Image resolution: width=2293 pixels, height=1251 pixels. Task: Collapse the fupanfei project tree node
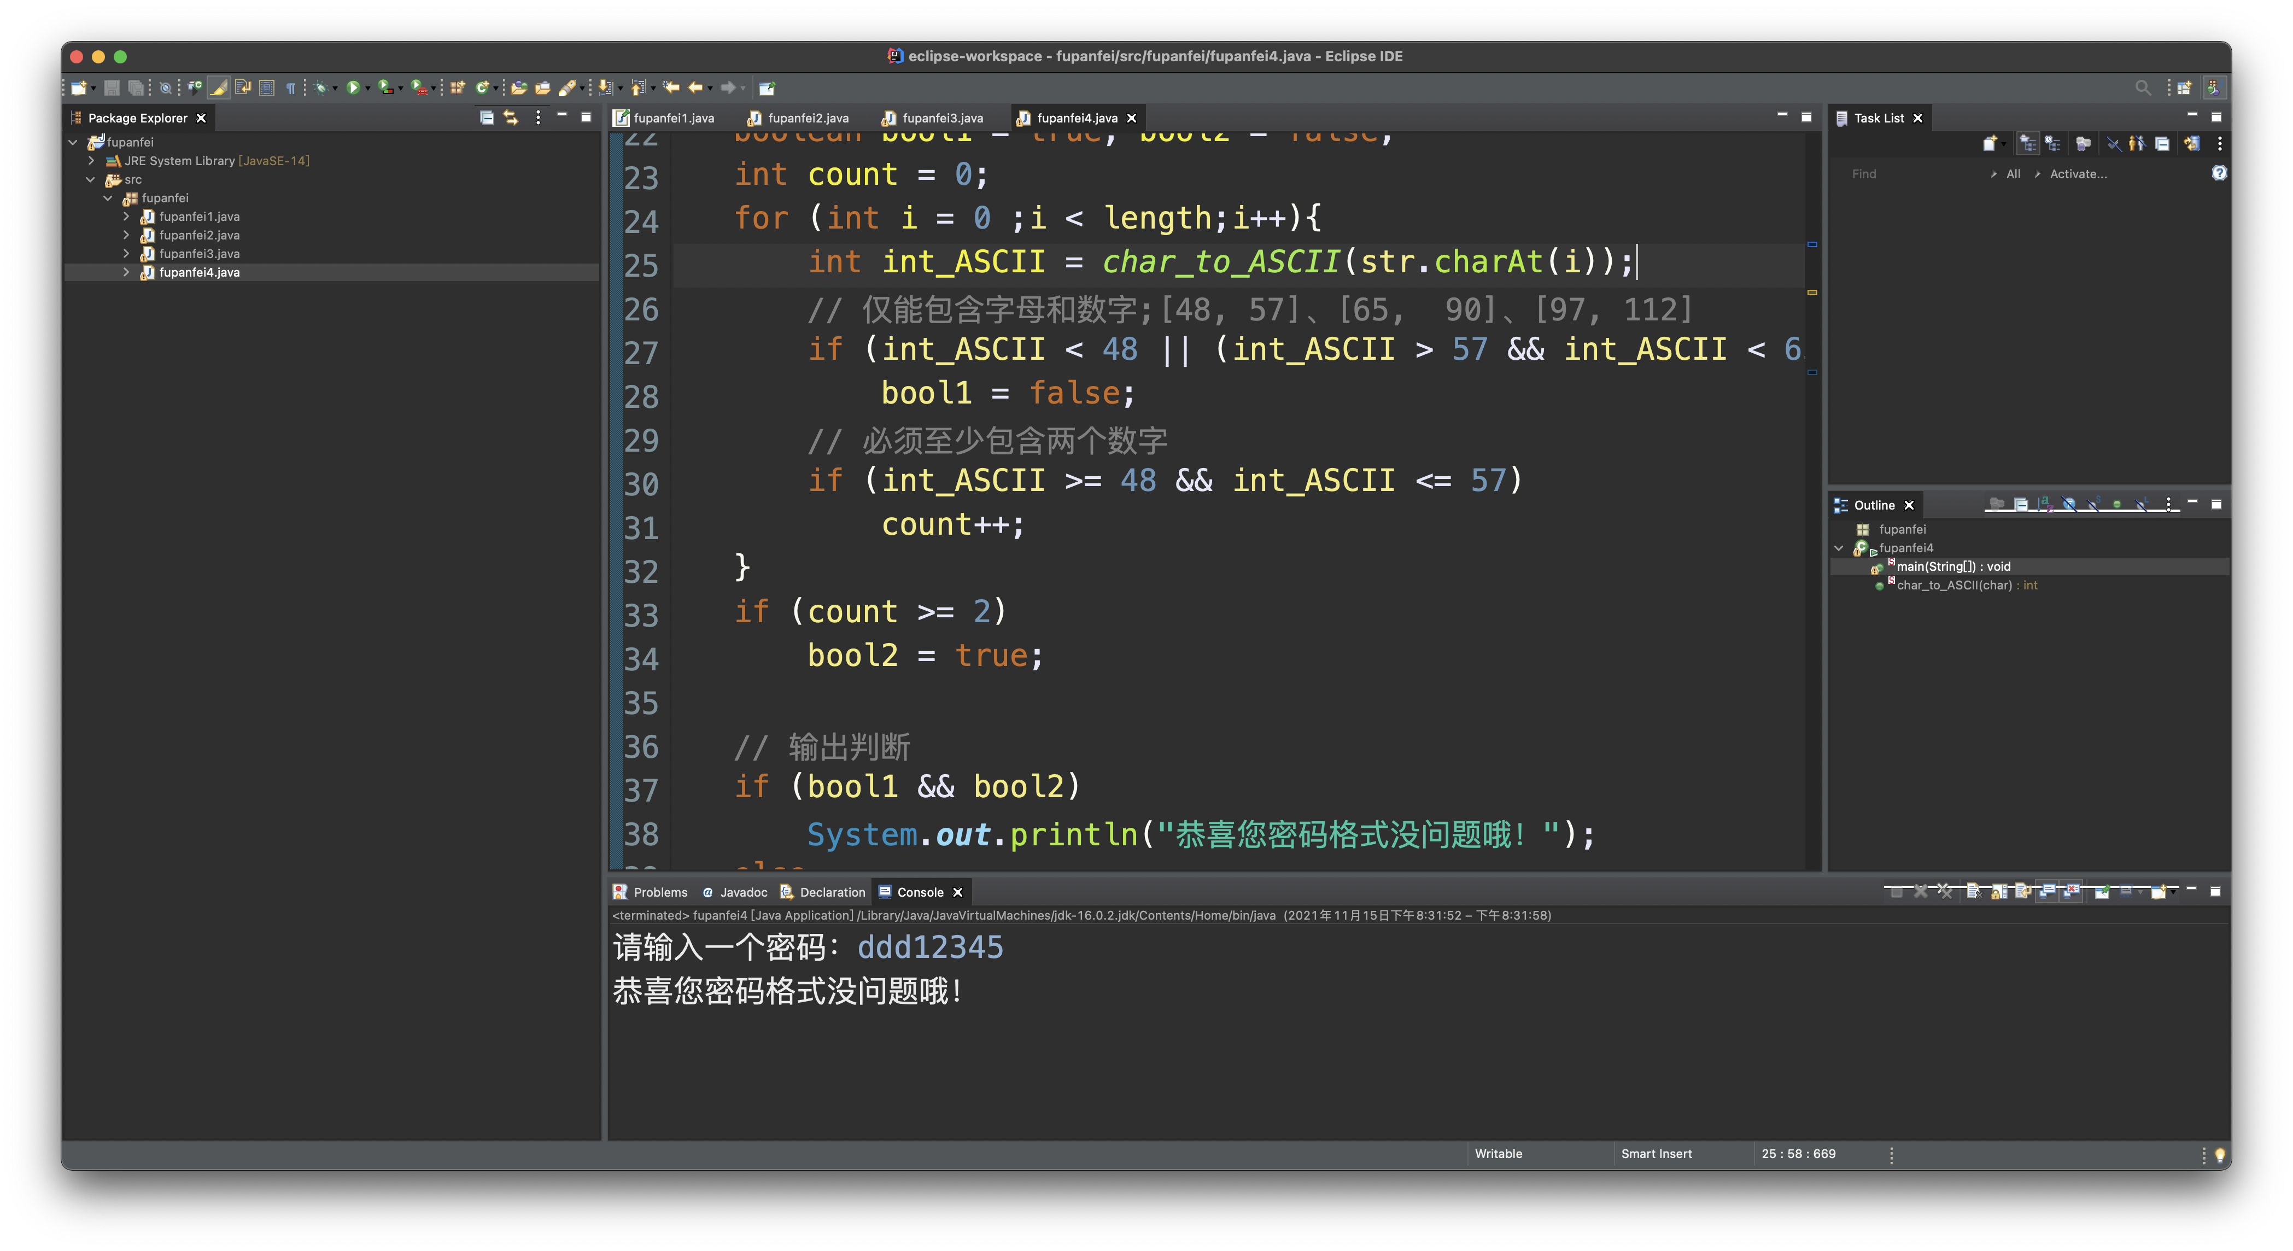pos(73,142)
